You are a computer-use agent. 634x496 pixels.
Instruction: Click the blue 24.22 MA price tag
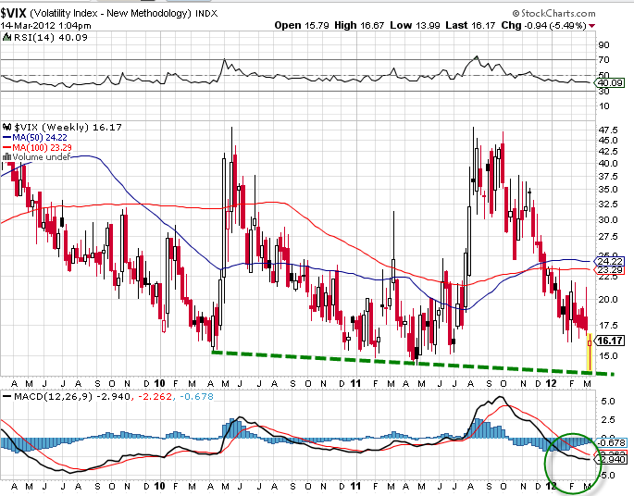tap(607, 262)
